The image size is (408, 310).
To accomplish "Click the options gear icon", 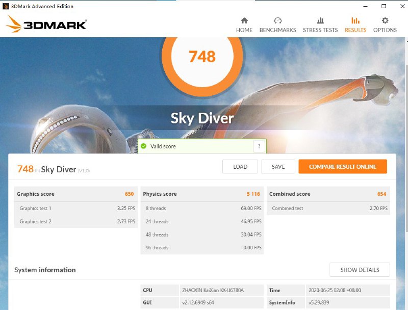I will coord(385,20).
